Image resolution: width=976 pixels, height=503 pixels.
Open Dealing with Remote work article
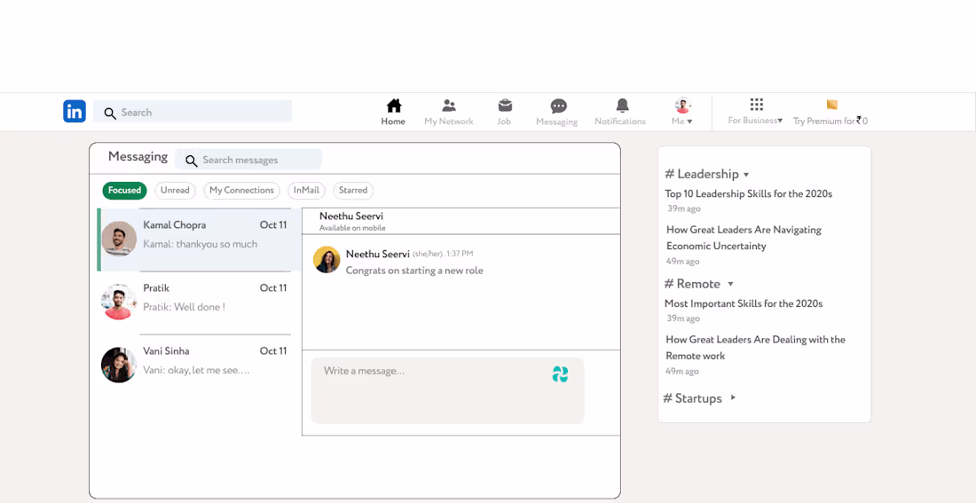[756, 348]
